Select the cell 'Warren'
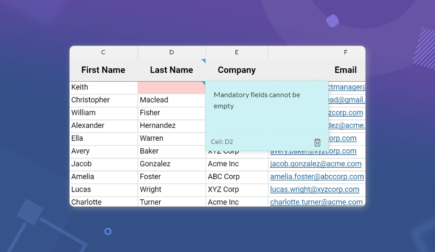The image size is (435, 252). [172, 139]
